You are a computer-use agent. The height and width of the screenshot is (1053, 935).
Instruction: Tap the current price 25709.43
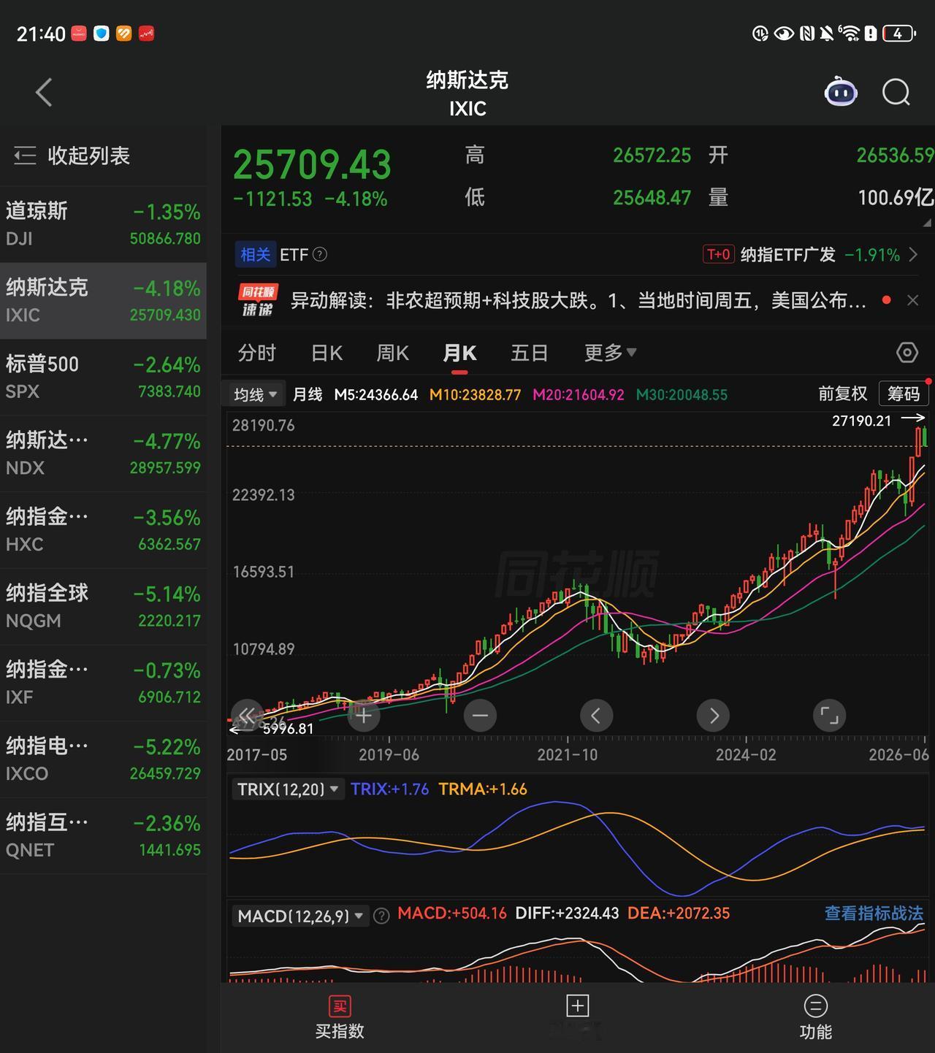312,165
